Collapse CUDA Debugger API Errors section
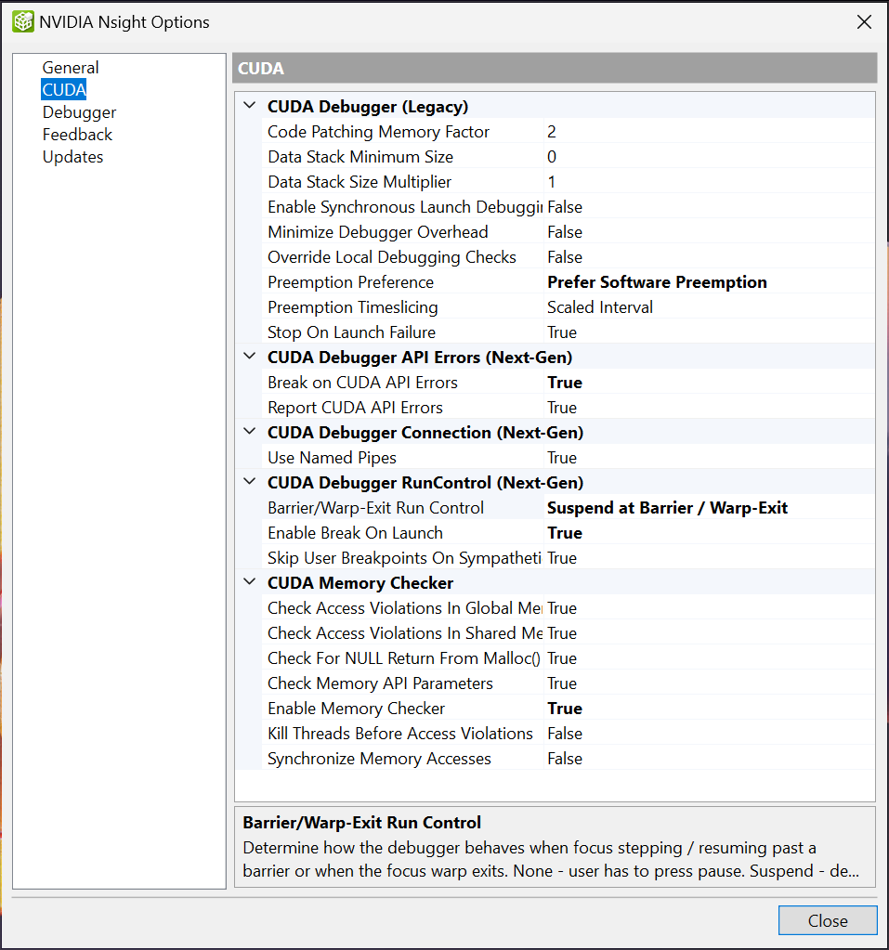The width and height of the screenshot is (889, 950). tap(248, 357)
